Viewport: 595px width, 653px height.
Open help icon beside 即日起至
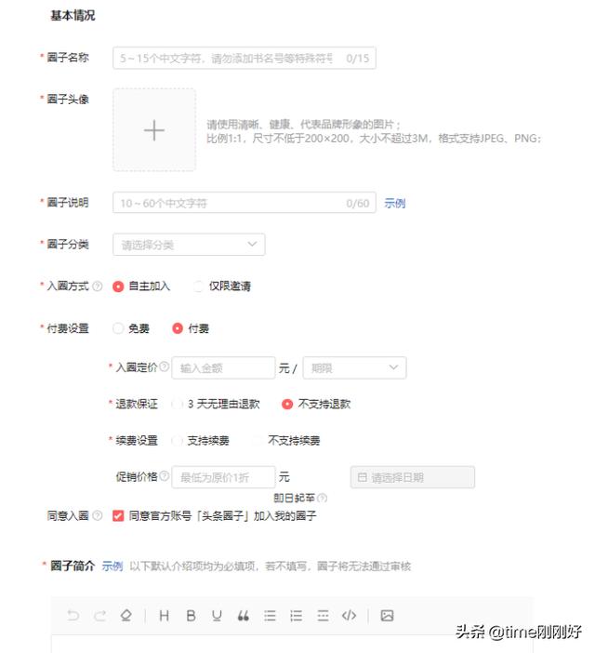click(x=323, y=498)
